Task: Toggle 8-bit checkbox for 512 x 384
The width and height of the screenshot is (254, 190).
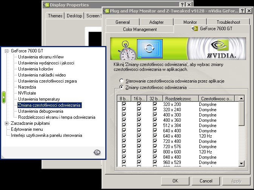Action: (x=124, y=125)
